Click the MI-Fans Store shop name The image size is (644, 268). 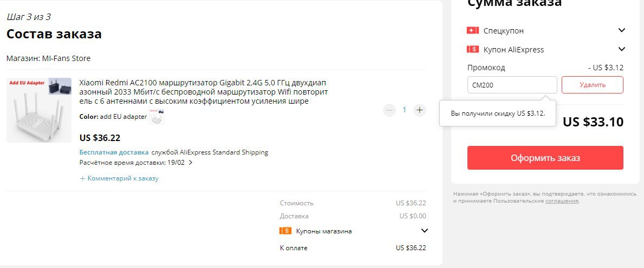pos(66,58)
